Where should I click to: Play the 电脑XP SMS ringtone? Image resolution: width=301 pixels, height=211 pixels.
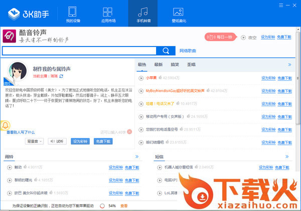160,180
